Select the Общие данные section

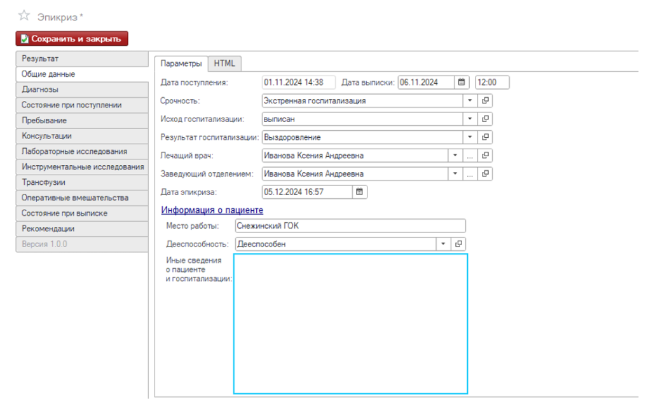click(82, 74)
